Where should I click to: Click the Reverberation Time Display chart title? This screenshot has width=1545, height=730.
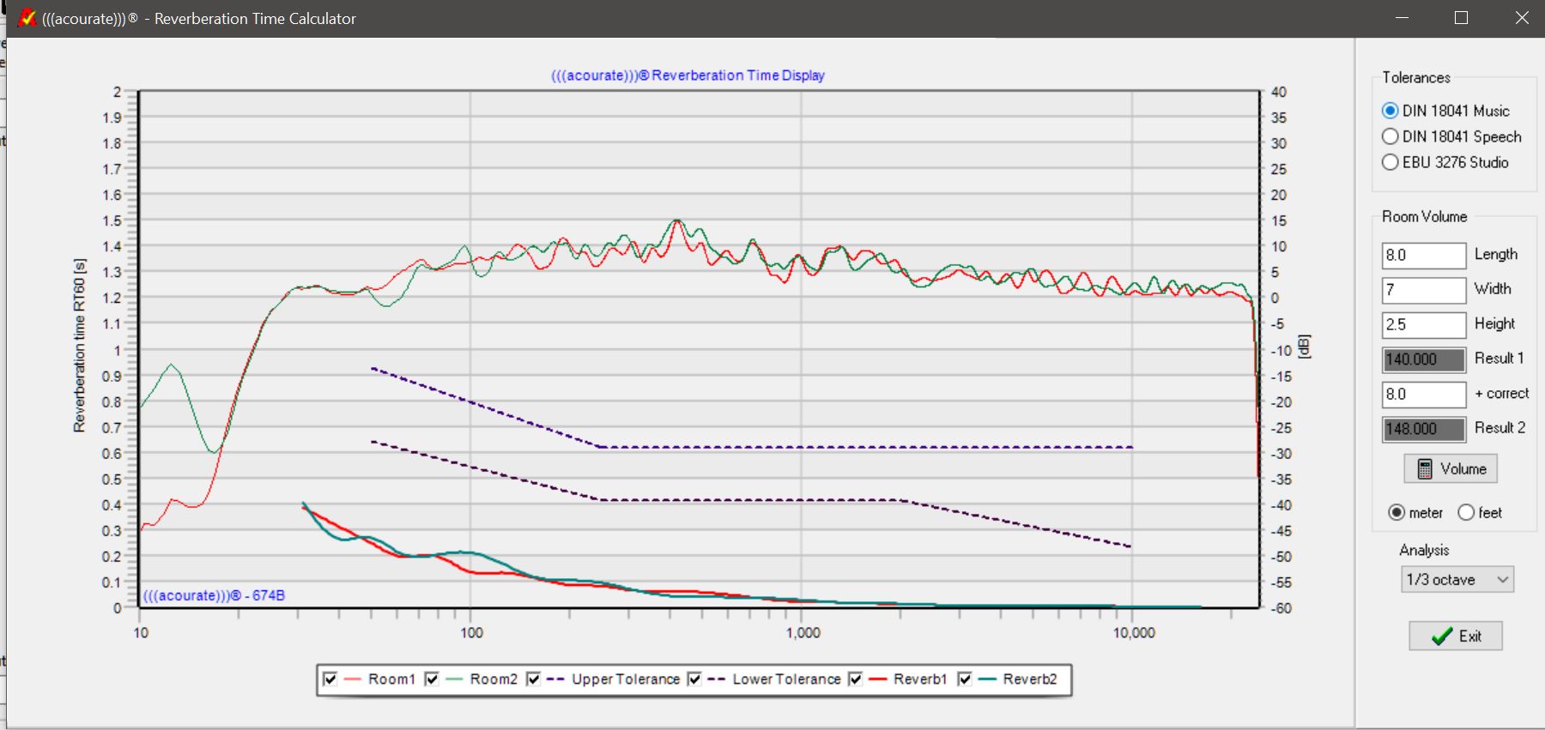688,75
